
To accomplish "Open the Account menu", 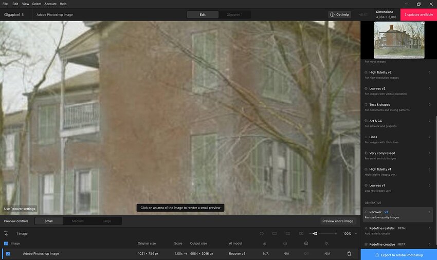I will coord(50,4).
